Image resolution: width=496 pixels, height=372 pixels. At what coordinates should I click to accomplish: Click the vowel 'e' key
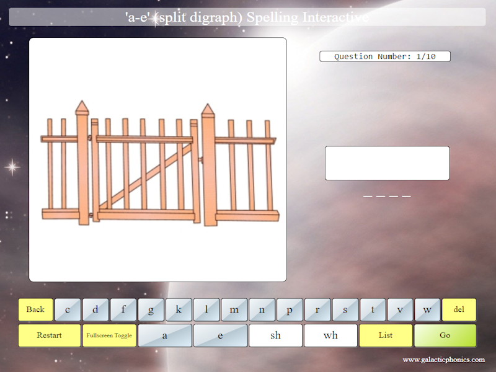point(220,335)
